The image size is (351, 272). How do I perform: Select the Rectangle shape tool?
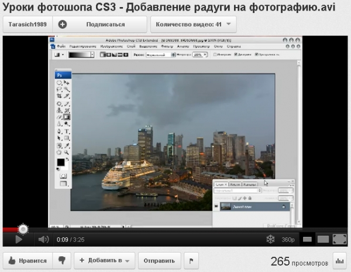click(x=67, y=138)
